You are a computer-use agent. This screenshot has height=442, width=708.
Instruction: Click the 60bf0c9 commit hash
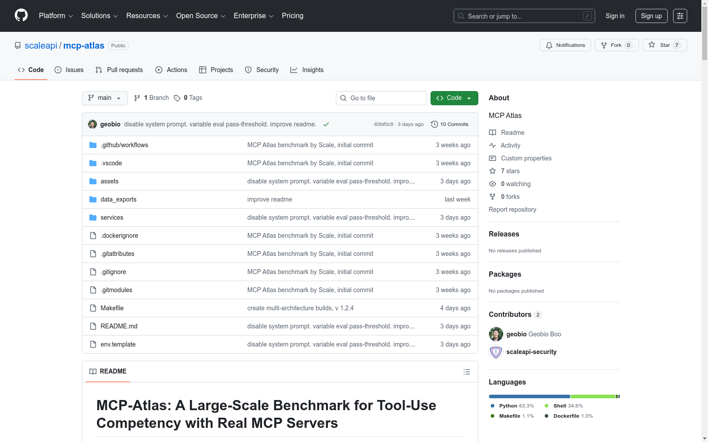tap(384, 124)
